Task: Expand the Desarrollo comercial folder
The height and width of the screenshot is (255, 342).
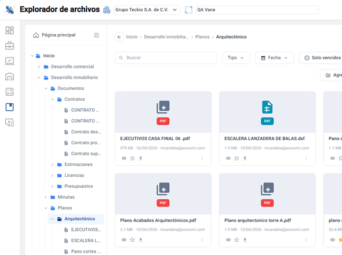Action: pos(39,67)
